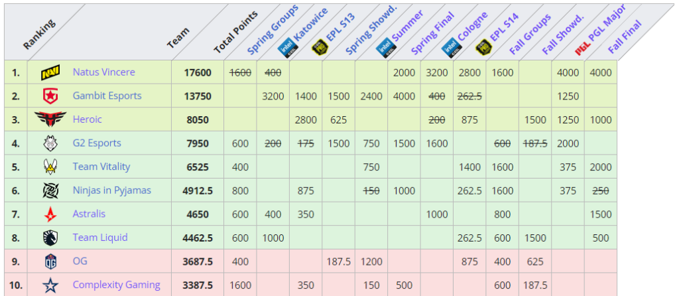The height and width of the screenshot is (296, 679).
Task: Open the PGL Major column header link
Action: [607, 22]
